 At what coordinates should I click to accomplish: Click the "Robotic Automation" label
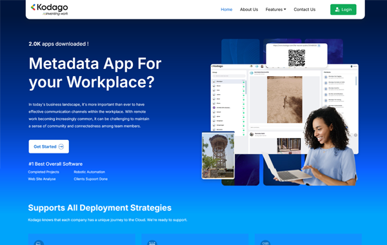90,172
